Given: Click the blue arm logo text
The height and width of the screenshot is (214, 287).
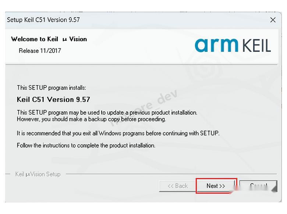Looking at the screenshot, I should coord(216,45).
